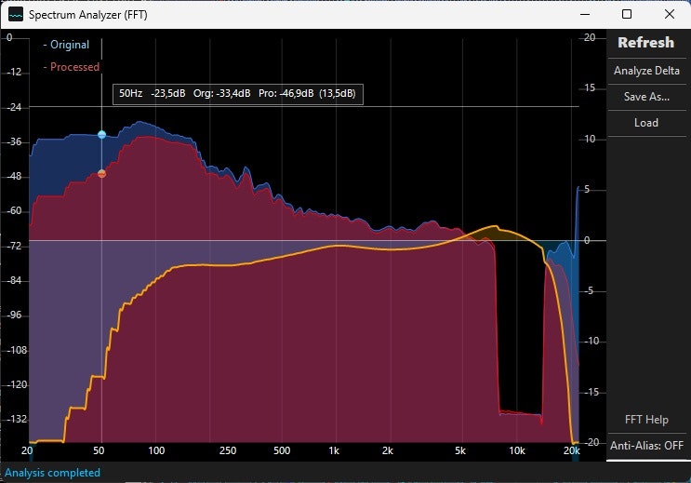Click the 2k frequency axis label

point(388,450)
